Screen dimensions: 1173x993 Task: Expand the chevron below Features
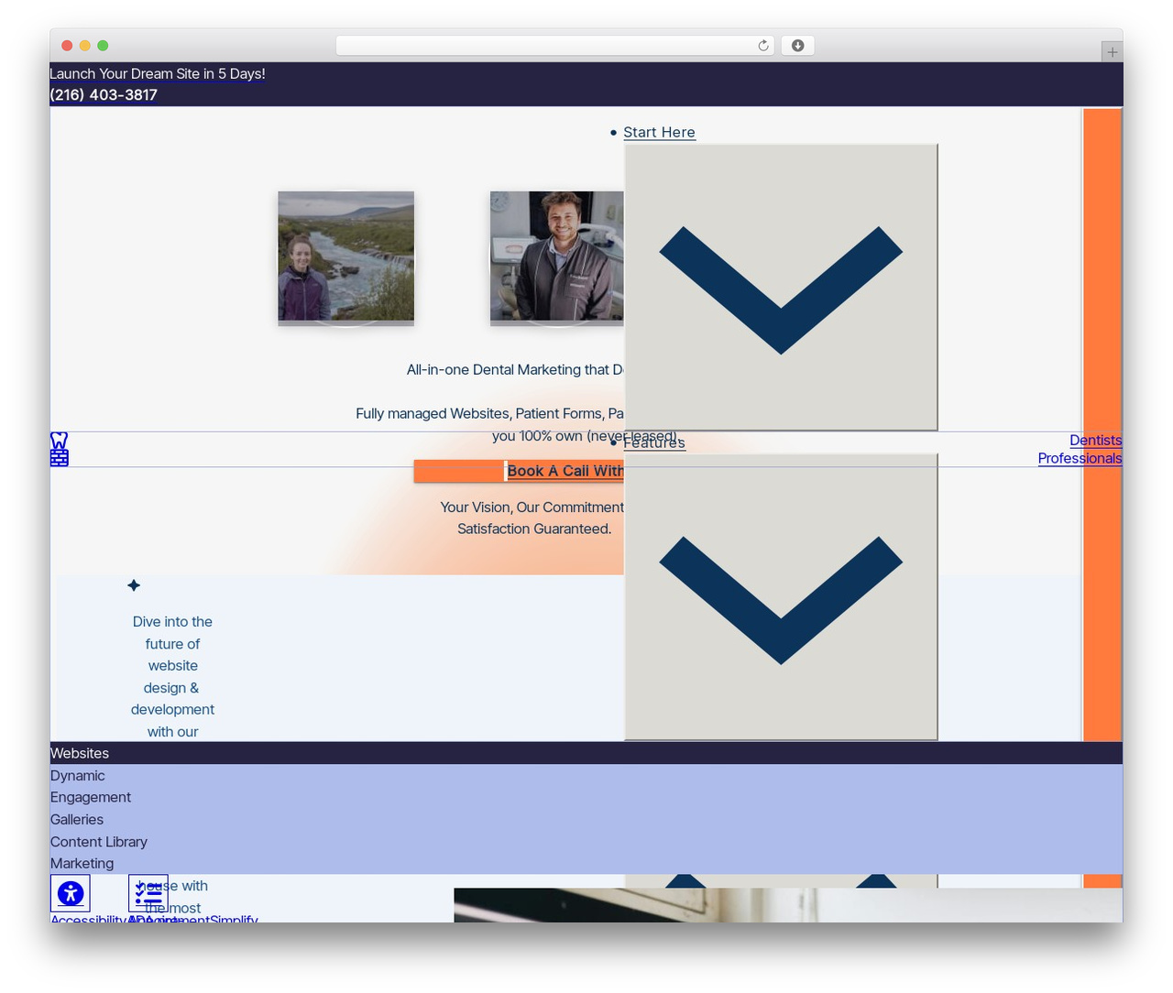781,597
